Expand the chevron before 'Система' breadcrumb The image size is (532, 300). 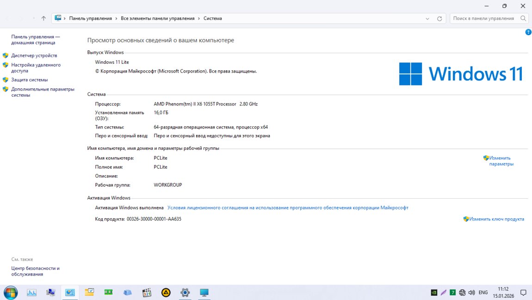click(x=199, y=18)
